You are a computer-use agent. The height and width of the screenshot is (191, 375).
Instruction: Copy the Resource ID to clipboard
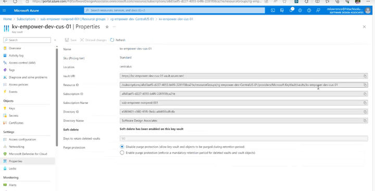365,85
